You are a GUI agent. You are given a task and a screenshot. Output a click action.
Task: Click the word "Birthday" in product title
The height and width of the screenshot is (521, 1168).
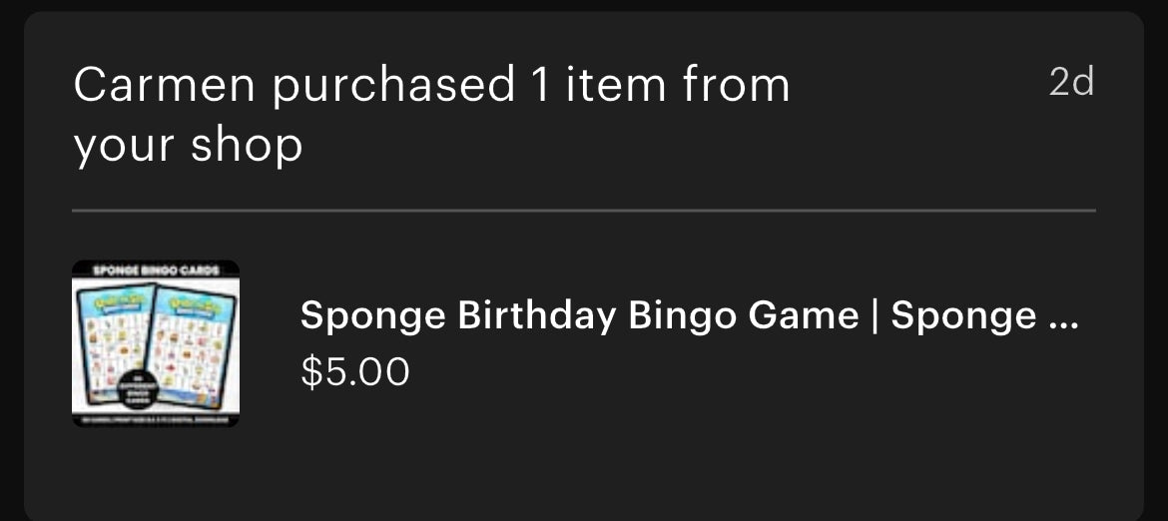(x=537, y=316)
